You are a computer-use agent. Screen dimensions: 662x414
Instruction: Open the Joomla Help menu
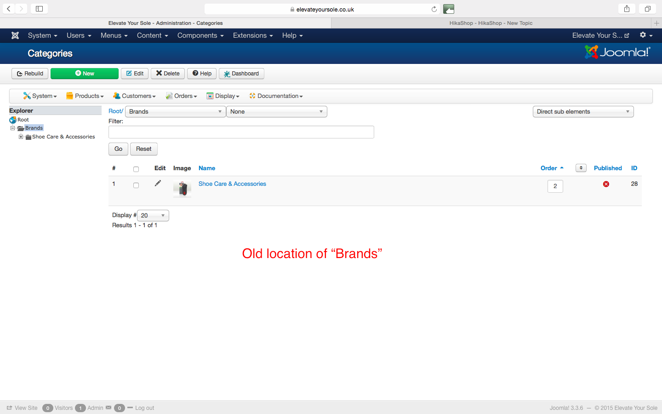pyautogui.click(x=292, y=35)
